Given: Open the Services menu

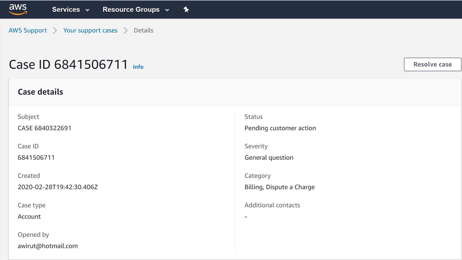Looking at the screenshot, I should coord(71,10).
